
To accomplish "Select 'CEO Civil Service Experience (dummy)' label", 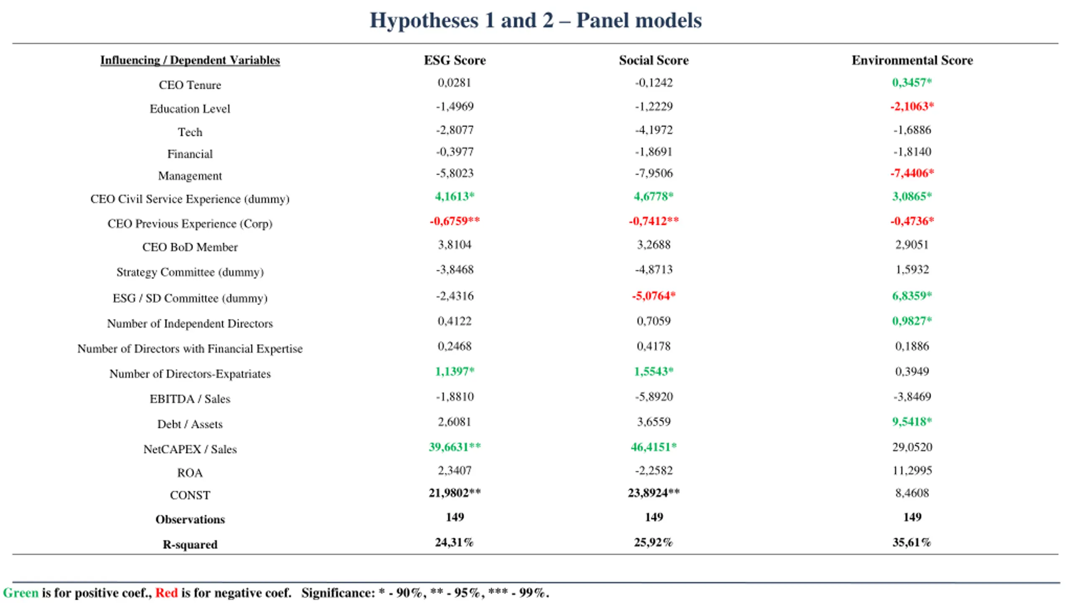I will point(190,199).
